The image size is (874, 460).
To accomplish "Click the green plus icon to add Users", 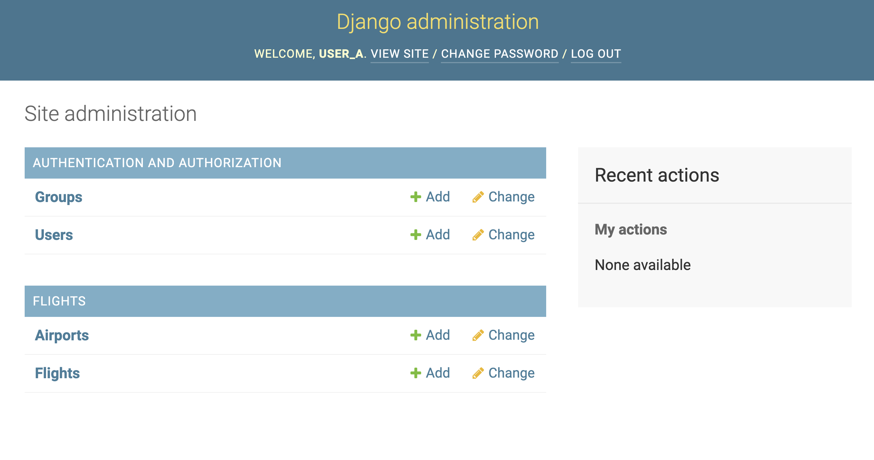I will coord(415,235).
